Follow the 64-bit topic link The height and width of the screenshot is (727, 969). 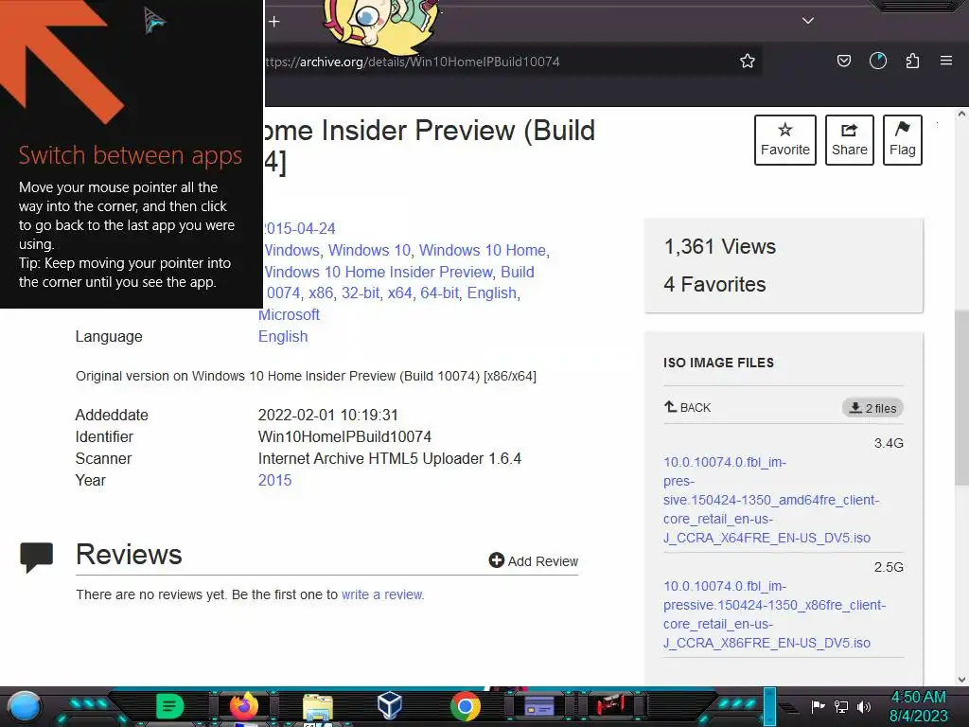pyautogui.click(x=439, y=293)
